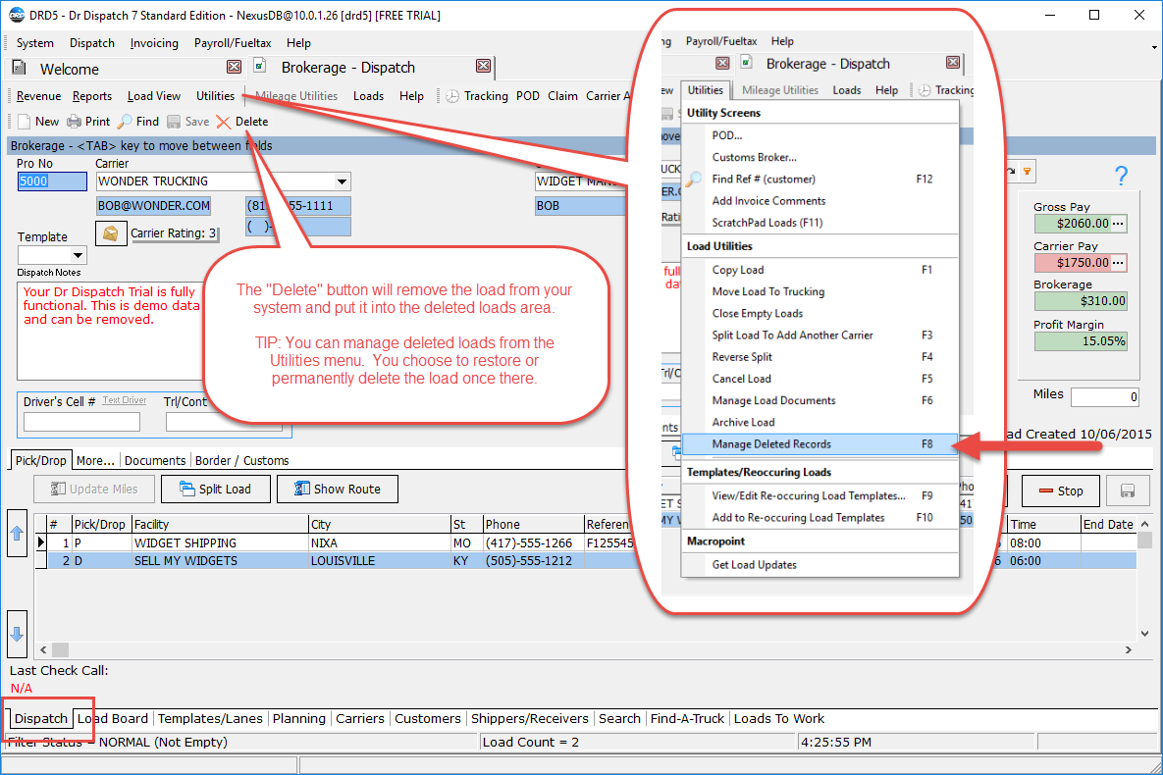
Task: Click the red X Delete icon
Action: [x=223, y=122]
